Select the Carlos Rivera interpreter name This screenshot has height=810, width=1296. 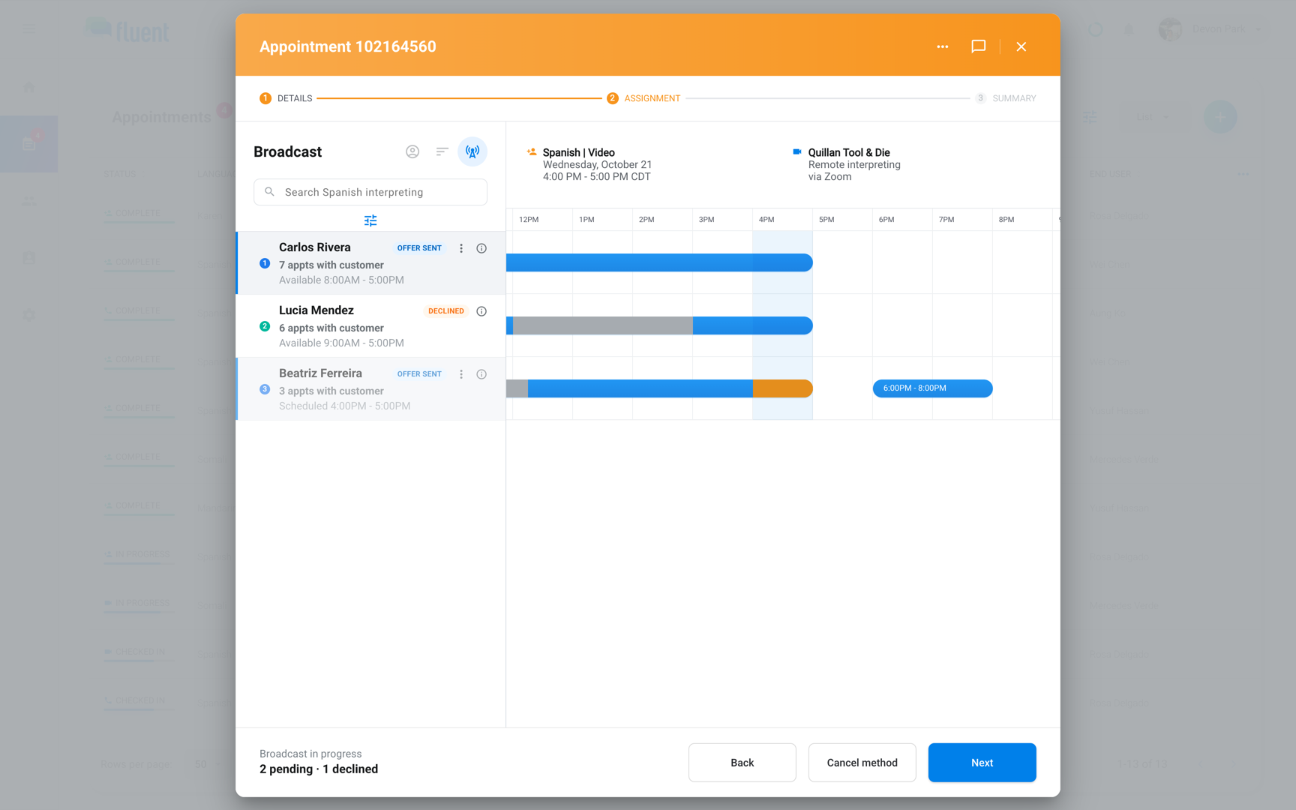[315, 247]
